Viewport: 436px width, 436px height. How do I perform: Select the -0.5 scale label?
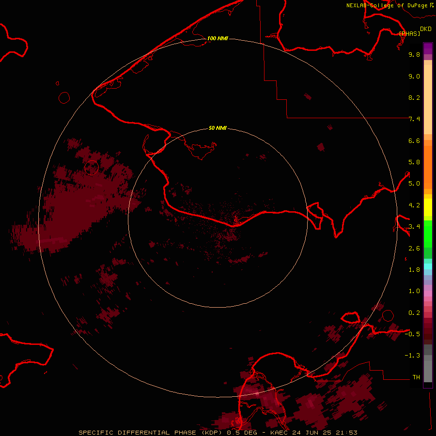tap(412, 334)
